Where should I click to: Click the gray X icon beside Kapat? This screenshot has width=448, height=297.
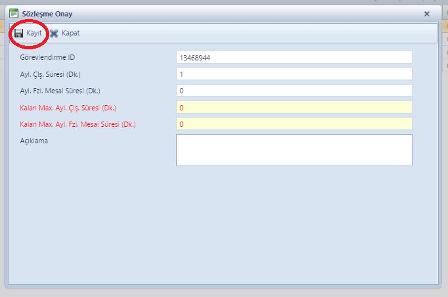pos(54,33)
